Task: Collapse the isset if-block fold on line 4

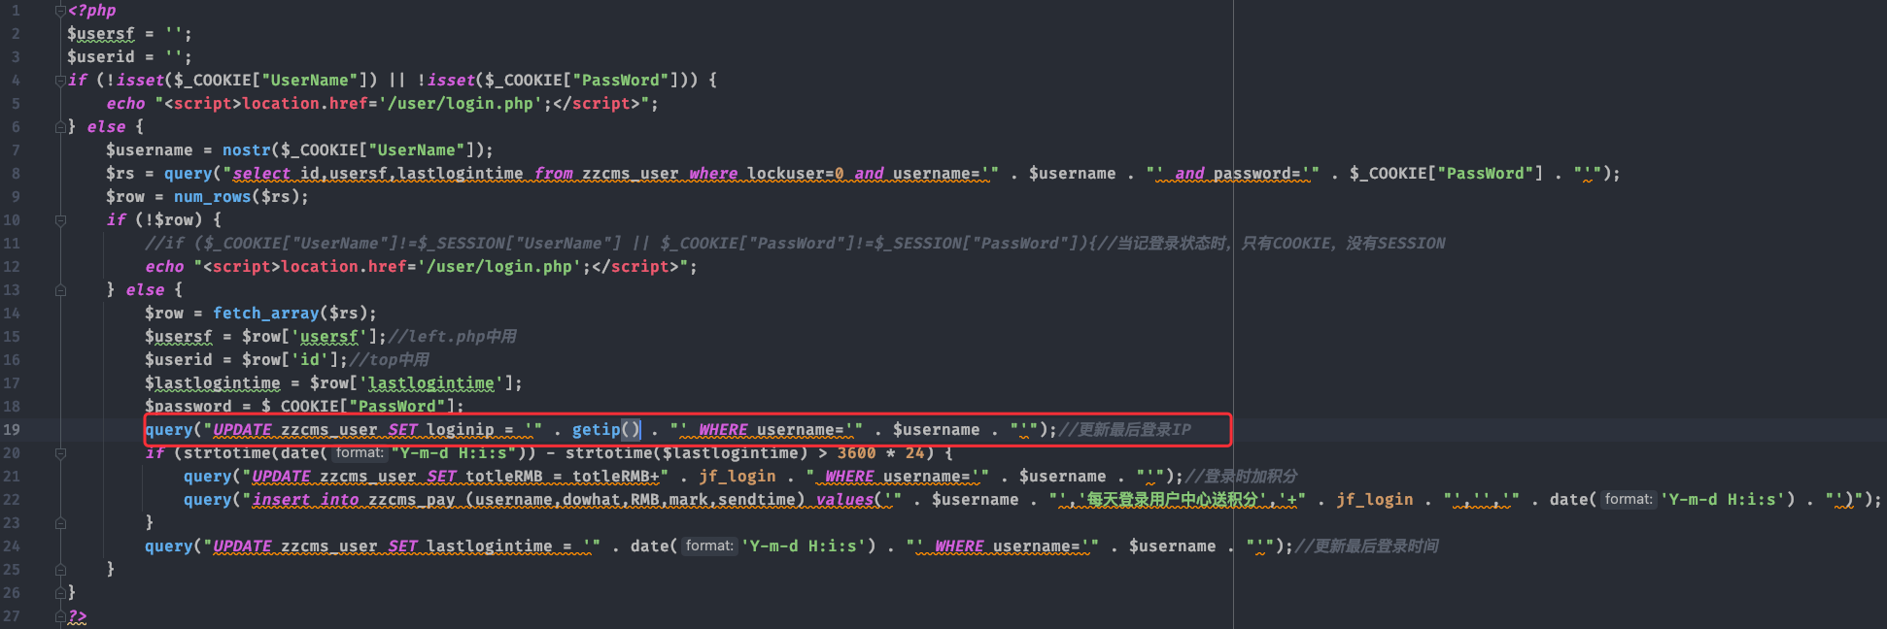Action: pyautogui.click(x=60, y=81)
